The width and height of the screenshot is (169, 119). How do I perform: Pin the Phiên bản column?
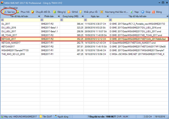[58, 16]
